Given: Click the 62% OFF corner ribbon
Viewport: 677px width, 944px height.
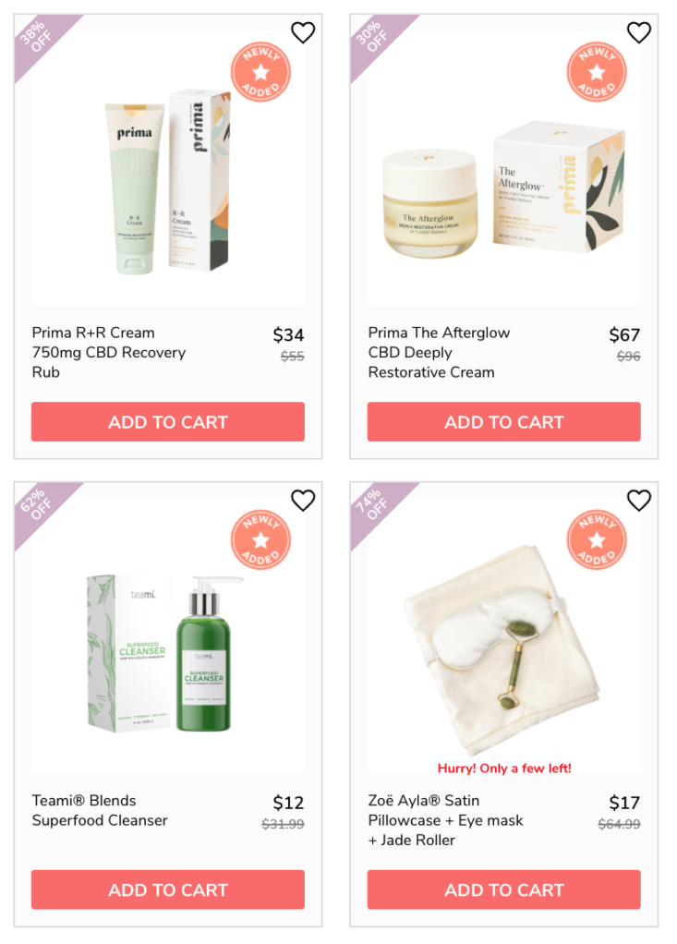Looking at the screenshot, I should [39, 506].
